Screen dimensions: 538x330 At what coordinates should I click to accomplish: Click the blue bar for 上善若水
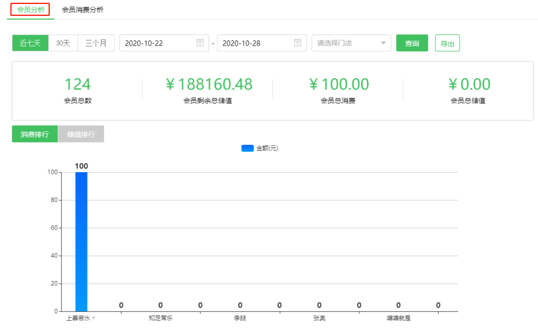81,239
